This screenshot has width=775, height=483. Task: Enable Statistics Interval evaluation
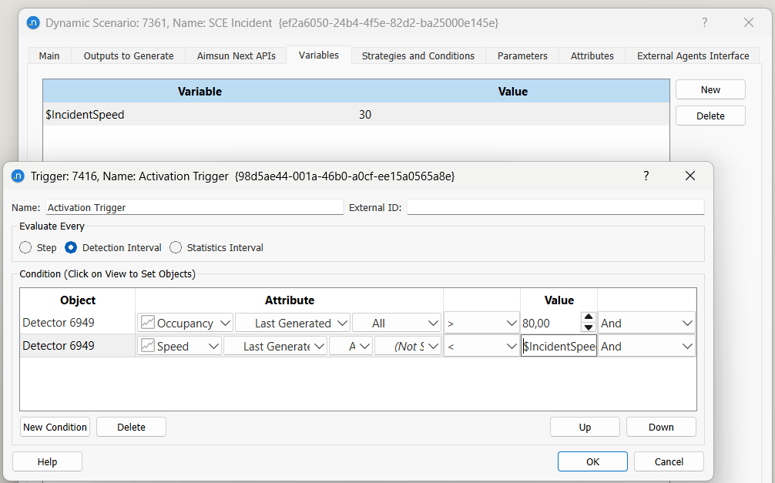175,247
